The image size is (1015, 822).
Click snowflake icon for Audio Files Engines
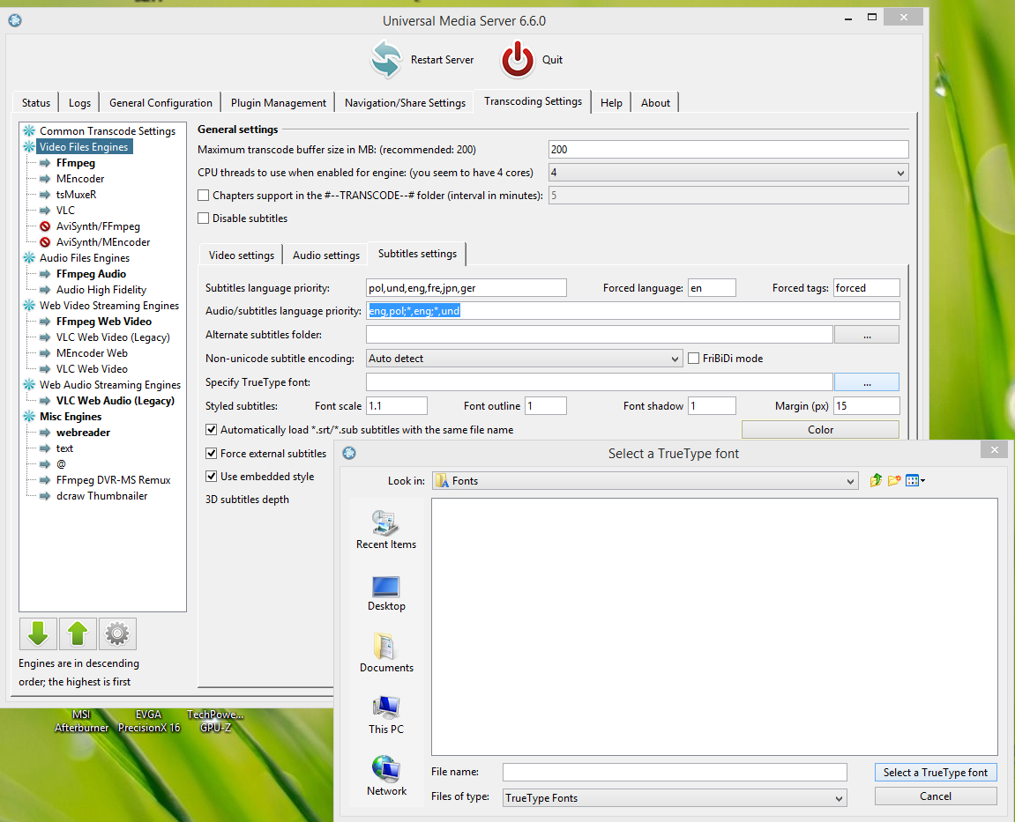click(29, 257)
